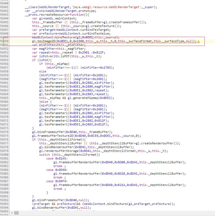Click the horizontal scrollbar thumb

pyautogui.click(x=17, y=213)
